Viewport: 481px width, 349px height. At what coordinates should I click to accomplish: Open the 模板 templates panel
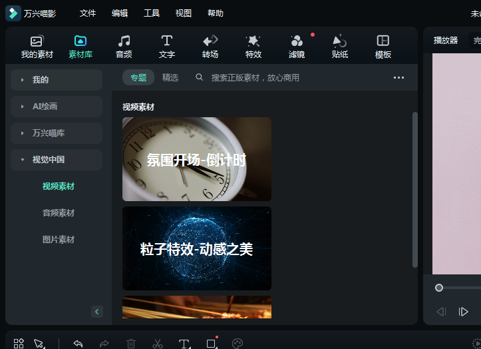point(383,47)
